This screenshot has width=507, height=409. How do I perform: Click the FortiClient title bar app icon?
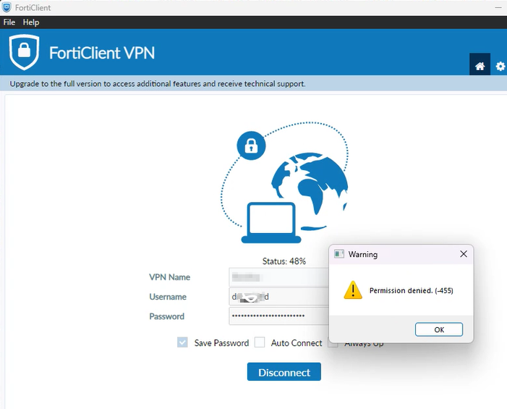tap(7, 7)
